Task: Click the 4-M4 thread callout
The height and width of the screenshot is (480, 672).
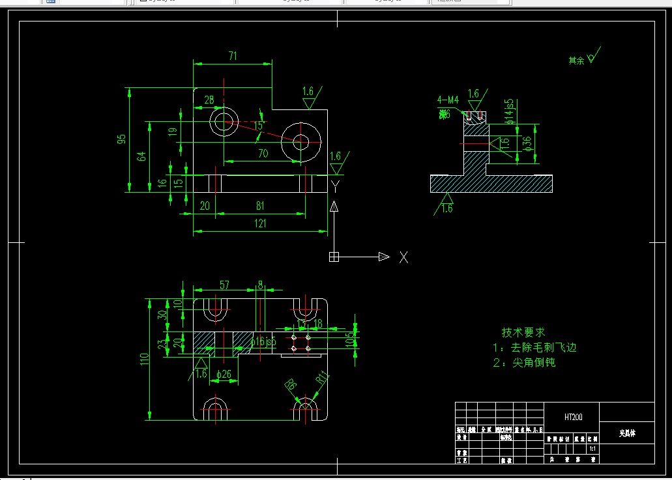Action: (x=448, y=100)
